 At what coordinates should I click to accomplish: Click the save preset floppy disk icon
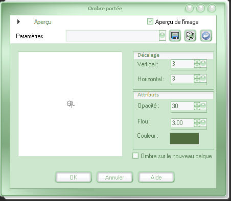pos(175,36)
